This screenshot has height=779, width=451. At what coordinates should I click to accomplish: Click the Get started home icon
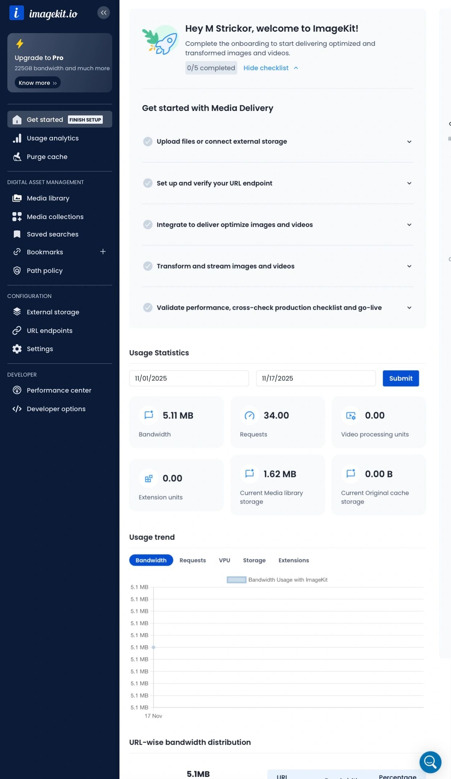[17, 120]
